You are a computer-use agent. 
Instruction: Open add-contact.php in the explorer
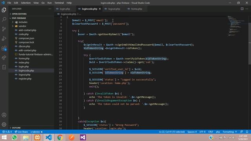coord(31,30)
